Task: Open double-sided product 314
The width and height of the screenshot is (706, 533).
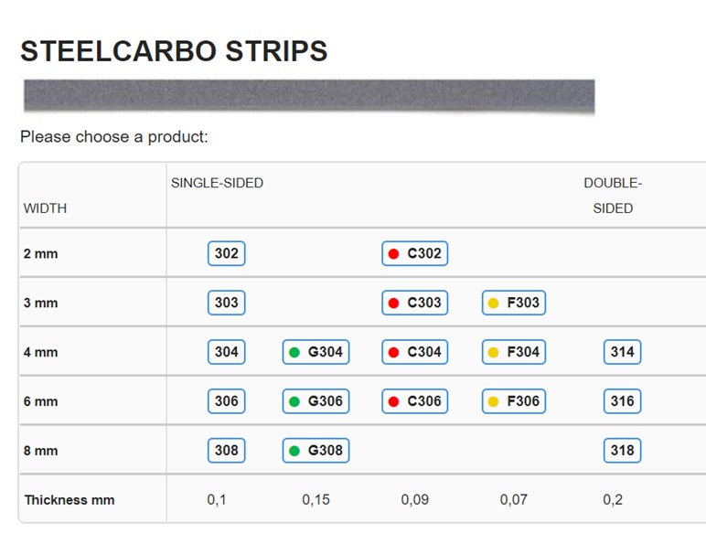Action: coord(622,352)
